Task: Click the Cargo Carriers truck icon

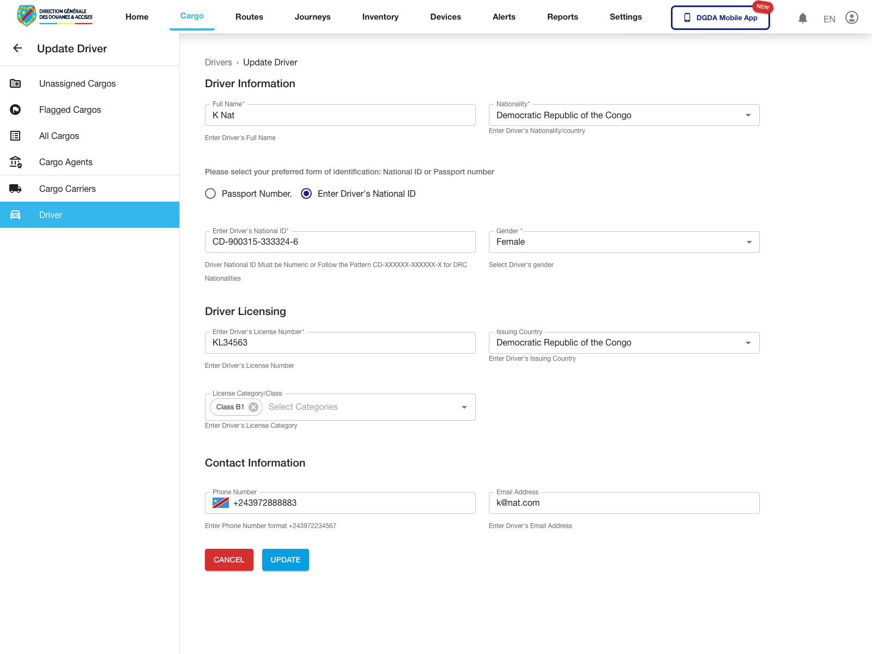Action: (x=15, y=189)
